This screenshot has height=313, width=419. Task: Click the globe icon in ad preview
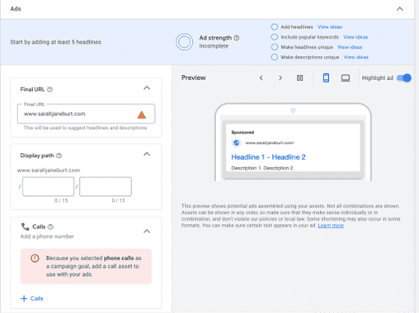(236, 142)
